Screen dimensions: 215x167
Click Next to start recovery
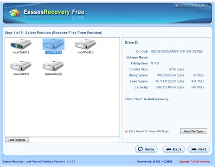[x=199, y=149]
